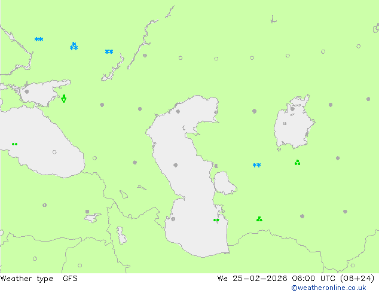Click the green rain shower symbol beside the Sea of Azov
This screenshot has height=293, width=379.
64,99
